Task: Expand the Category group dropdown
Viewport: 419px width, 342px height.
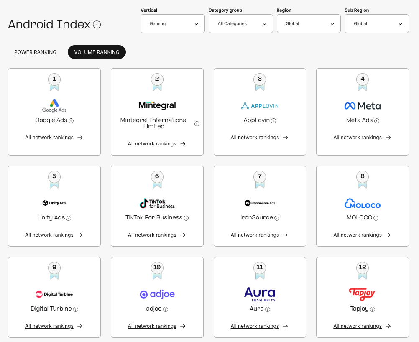Action: [x=240, y=24]
